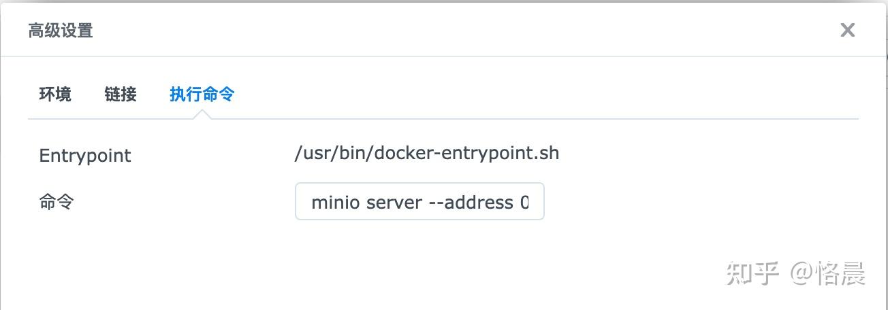The image size is (888, 310).
Task: Close the 高级设置 dialog
Action: point(847,30)
